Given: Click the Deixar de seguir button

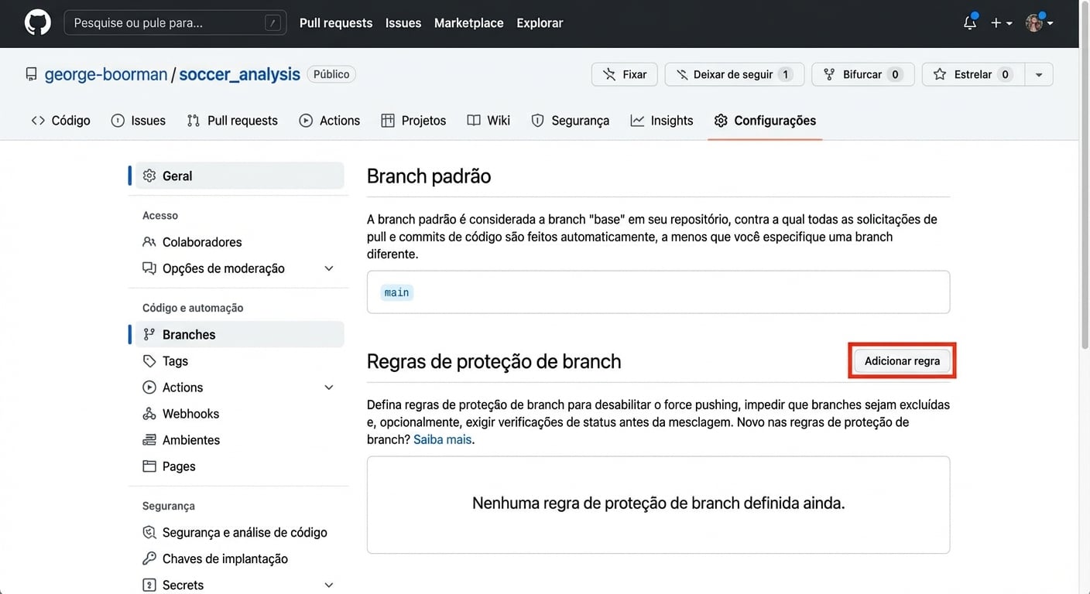Looking at the screenshot, I should 734,74.
